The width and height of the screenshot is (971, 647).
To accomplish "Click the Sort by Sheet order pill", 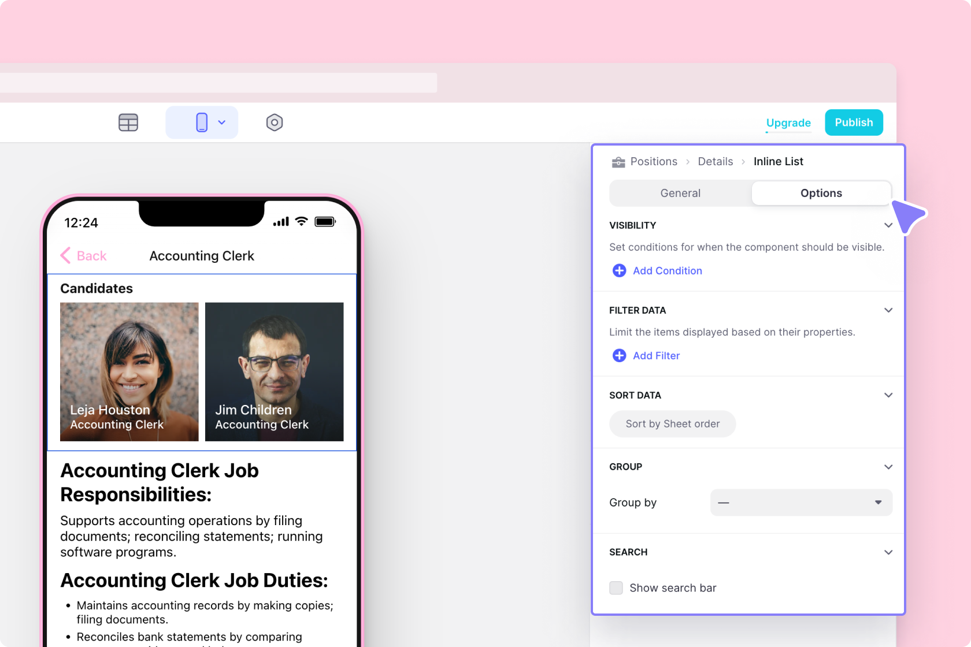I will [672, 423].
